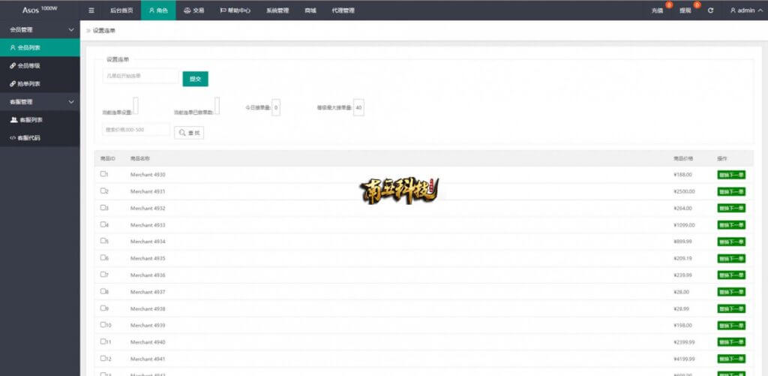768x376 pixels.
Task: Focus the input field beside 提交 button
Action: point(141,76)
